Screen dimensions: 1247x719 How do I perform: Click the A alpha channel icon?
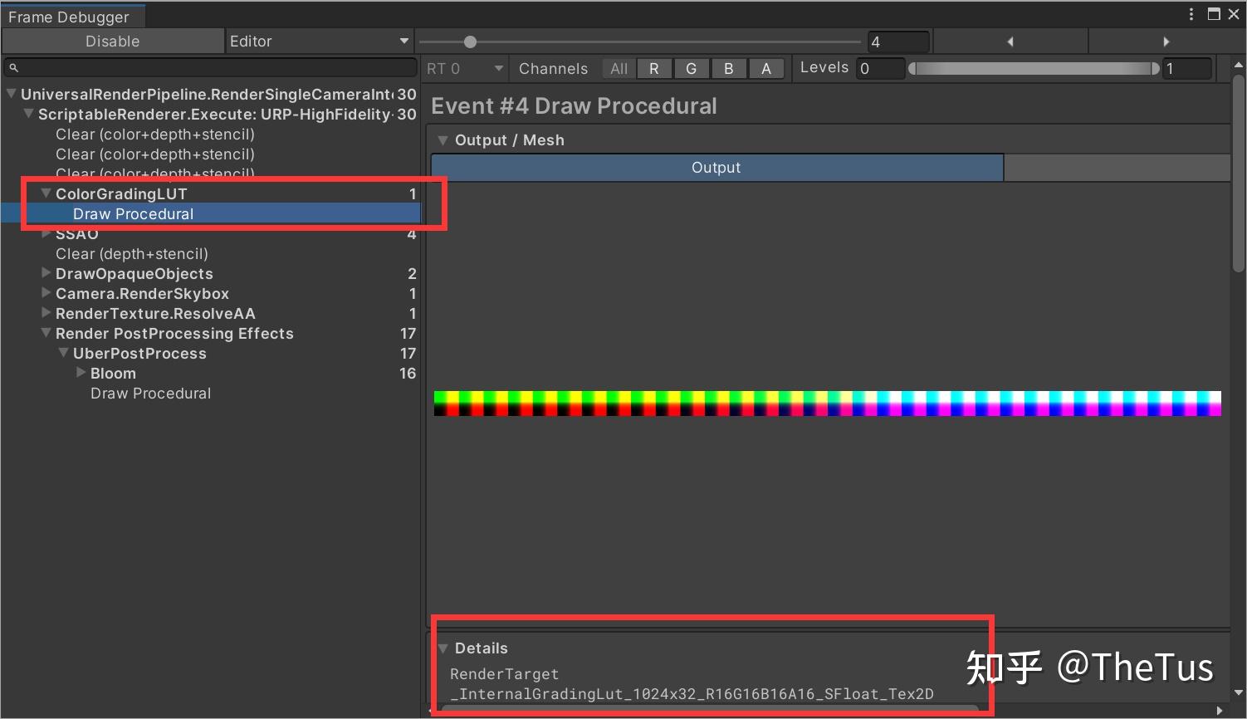point(765,68)
